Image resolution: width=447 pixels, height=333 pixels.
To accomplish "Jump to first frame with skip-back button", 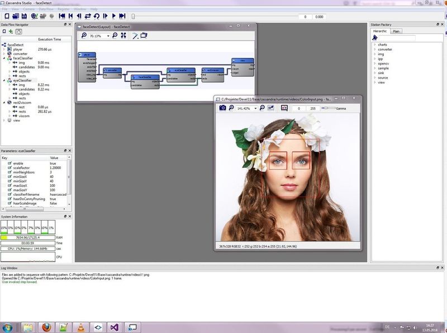I will tap(62, 16).
